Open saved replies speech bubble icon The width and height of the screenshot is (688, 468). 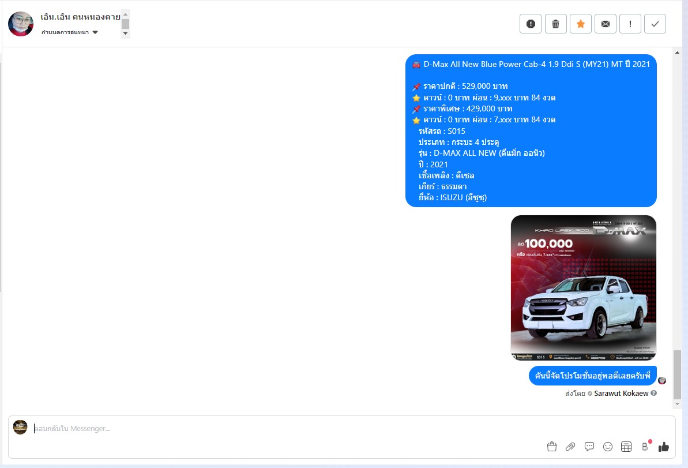click(589, 447)
